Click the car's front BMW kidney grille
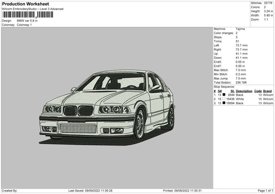275x194 pixels. 78,111
